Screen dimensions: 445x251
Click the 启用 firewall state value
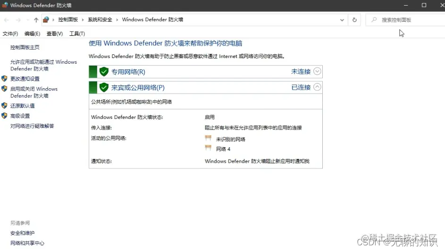[x=210, y=117]
